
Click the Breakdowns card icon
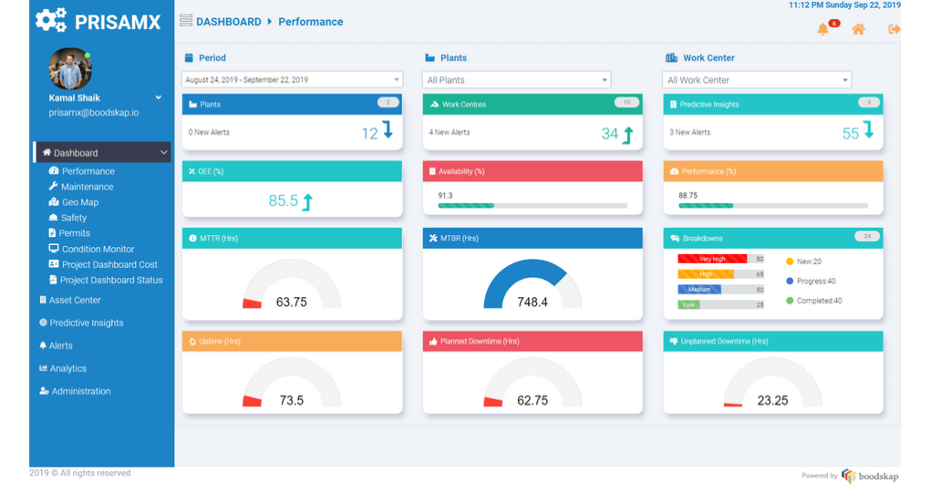click(675, 239)
